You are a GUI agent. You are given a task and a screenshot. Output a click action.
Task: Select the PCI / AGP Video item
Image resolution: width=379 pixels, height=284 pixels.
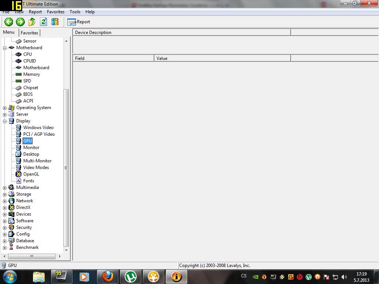tap(39, 134)
